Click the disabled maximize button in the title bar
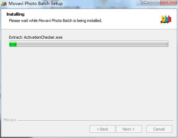The image size is (178, 138). click(156, 2)
